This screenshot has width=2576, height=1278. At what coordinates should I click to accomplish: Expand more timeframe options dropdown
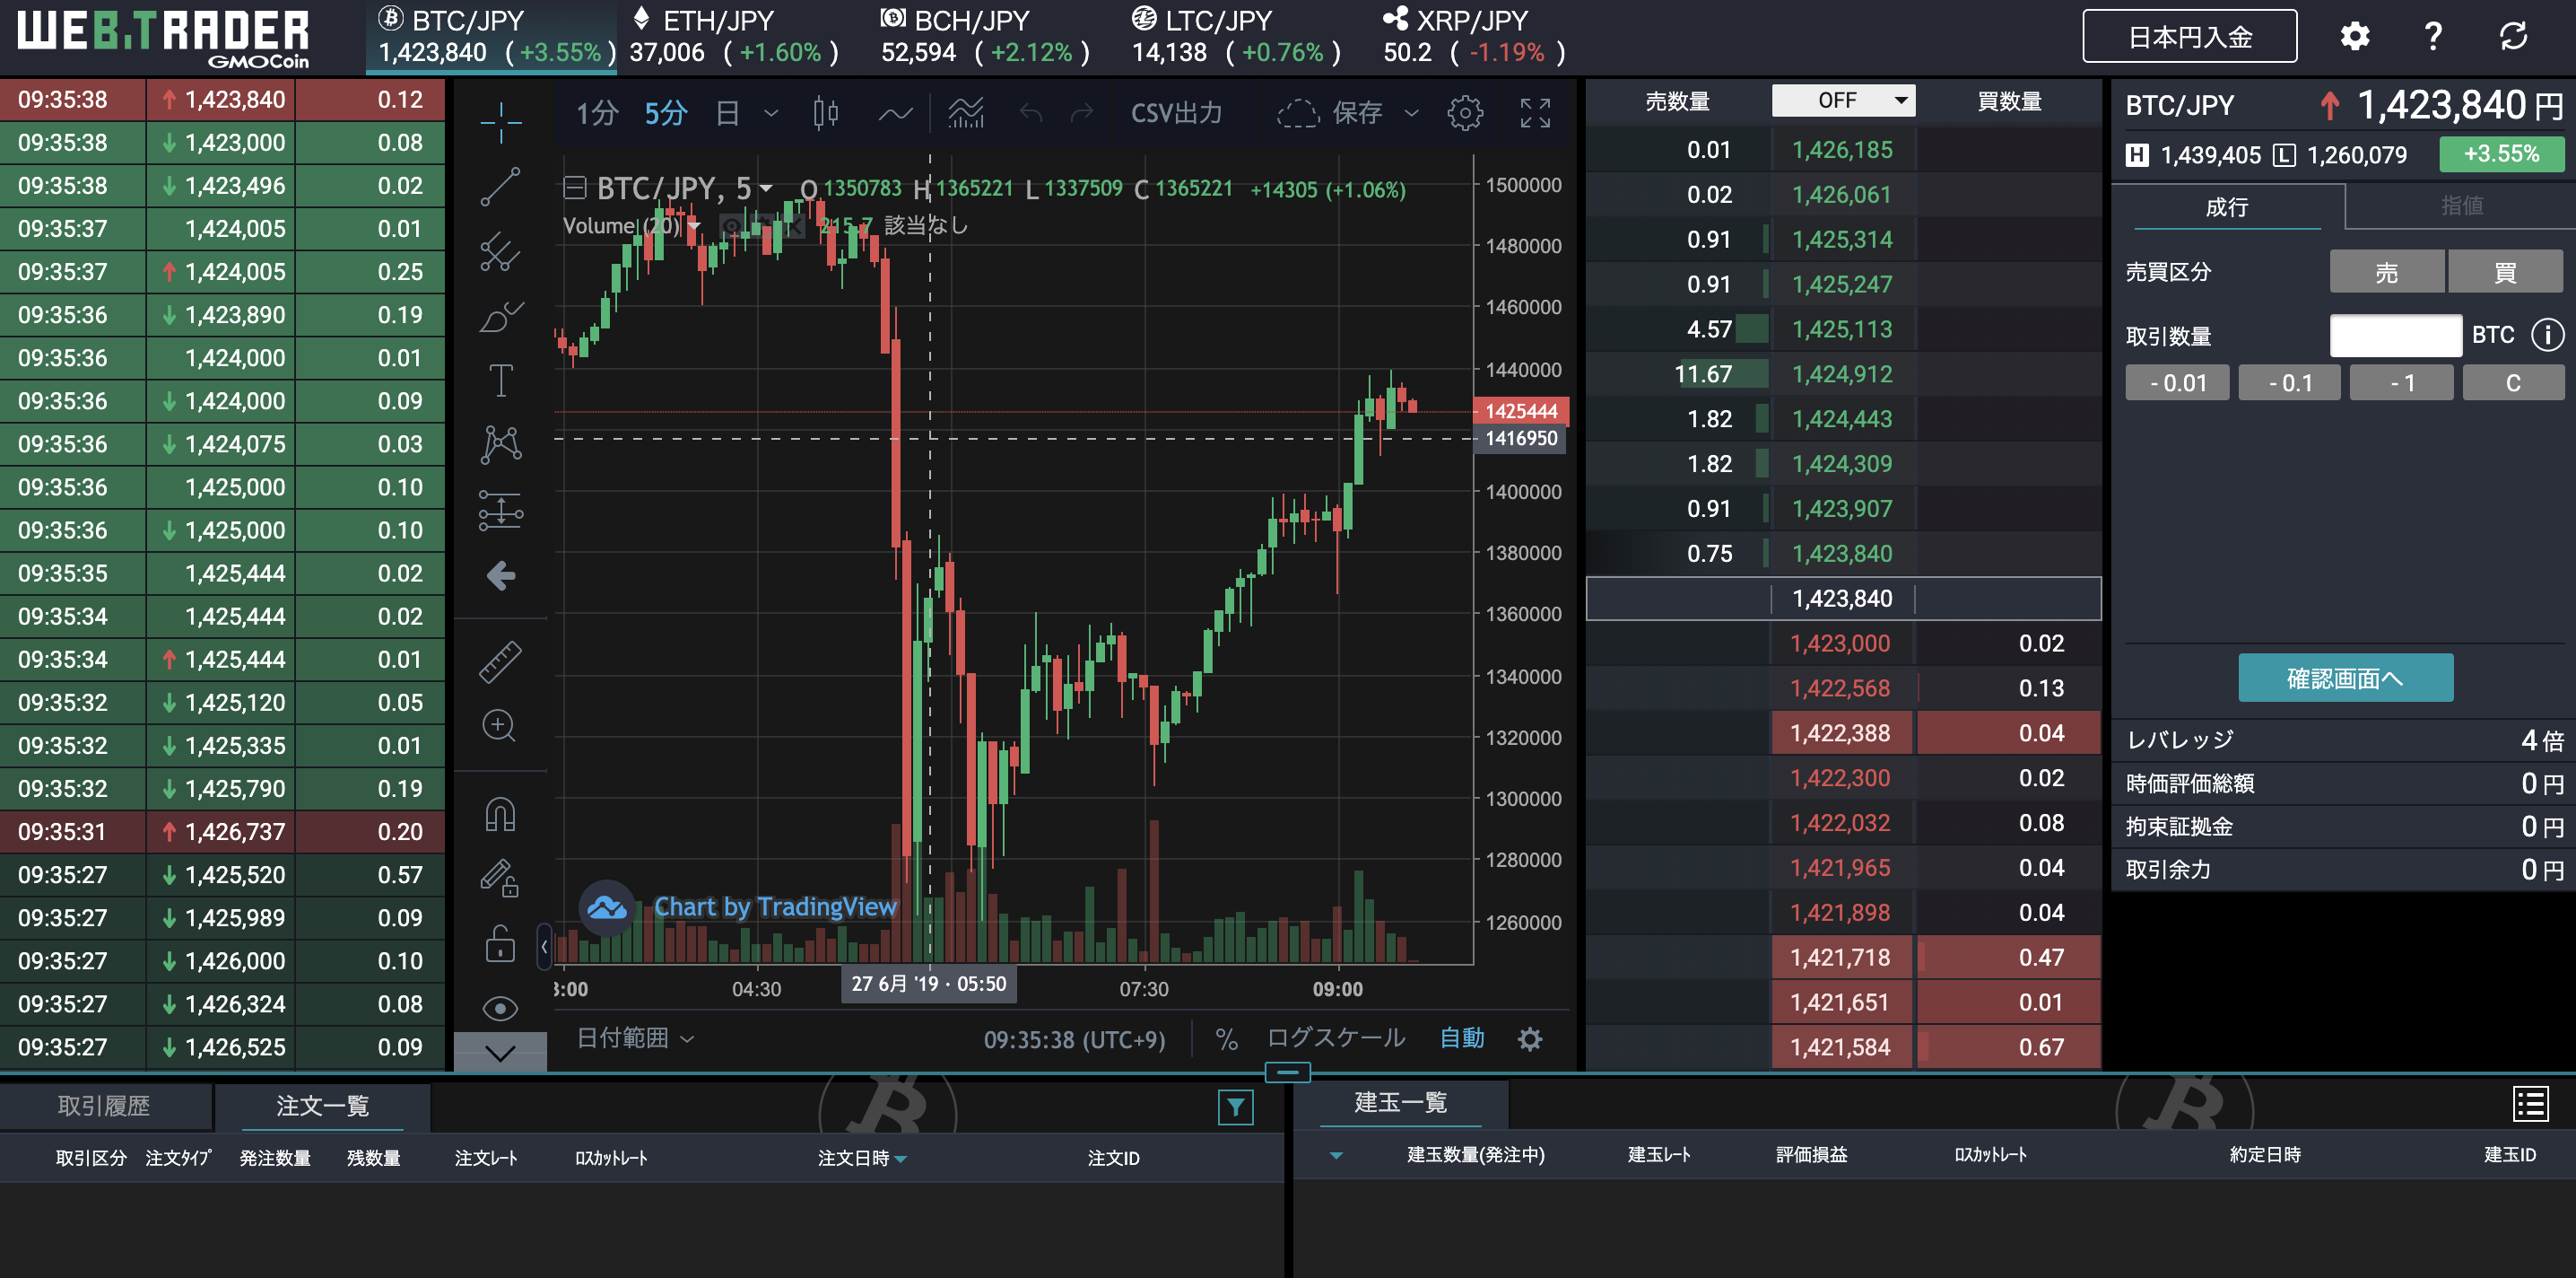(771, 113)
